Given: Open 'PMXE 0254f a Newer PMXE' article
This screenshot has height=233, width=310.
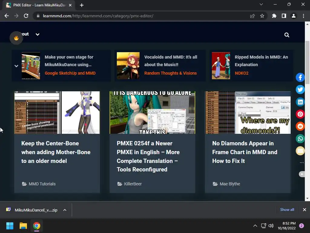Looking at the screenshot, I should [x=148, y=156].
